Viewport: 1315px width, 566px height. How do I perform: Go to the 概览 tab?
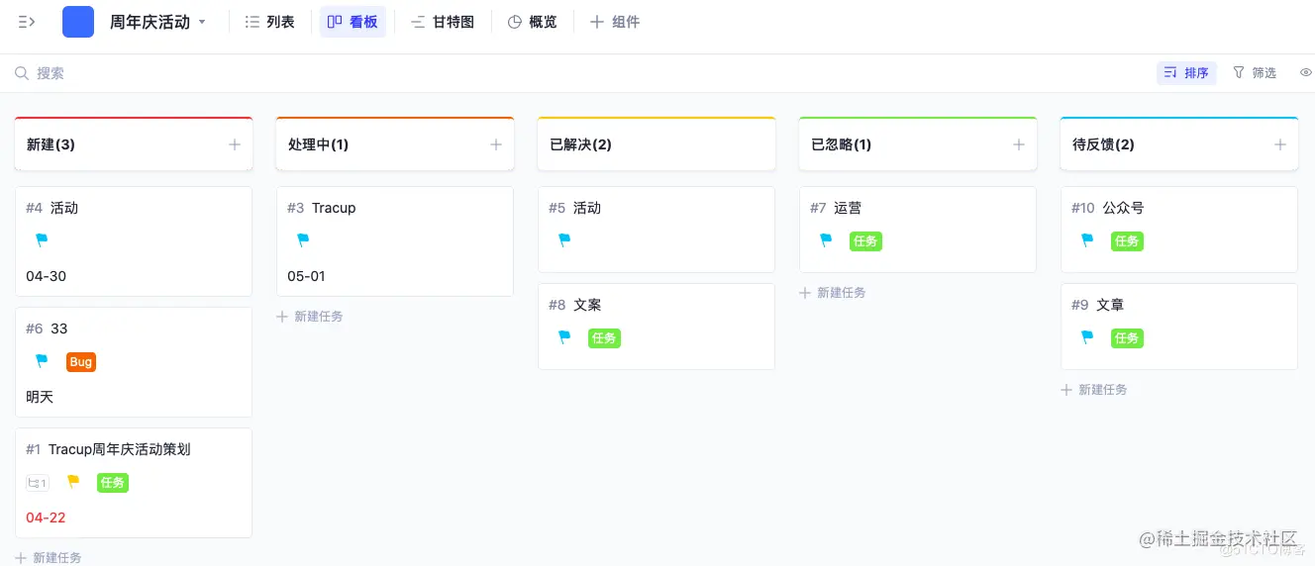533,22
